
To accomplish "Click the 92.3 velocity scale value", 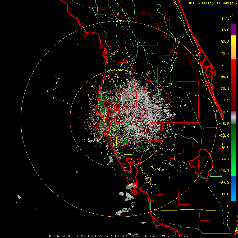I will point(225,42).
